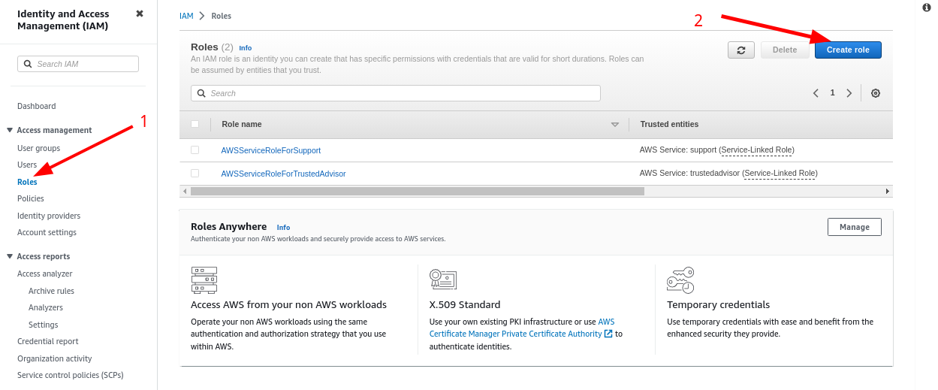Image resolution: width=938 pixels, height=390 pixels.
Task: Go to the previous roles page arrow
Action: click(816, 93)
